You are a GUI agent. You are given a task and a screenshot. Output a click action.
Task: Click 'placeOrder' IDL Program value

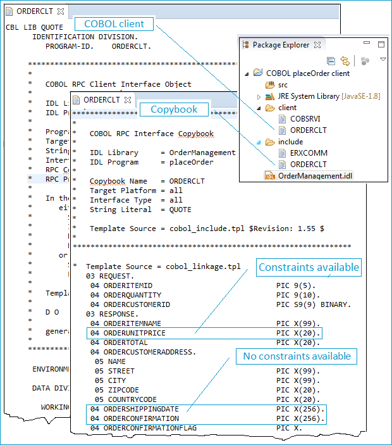click(192, 162)
